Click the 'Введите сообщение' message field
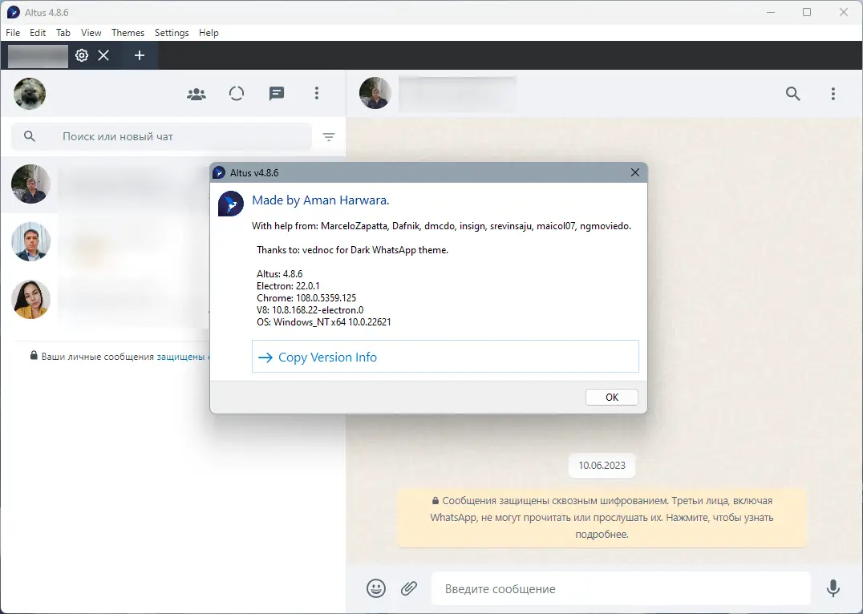Image resolution: width=863 pixels, height=614 pixels. pyautogui.click(x=622, y=588)
